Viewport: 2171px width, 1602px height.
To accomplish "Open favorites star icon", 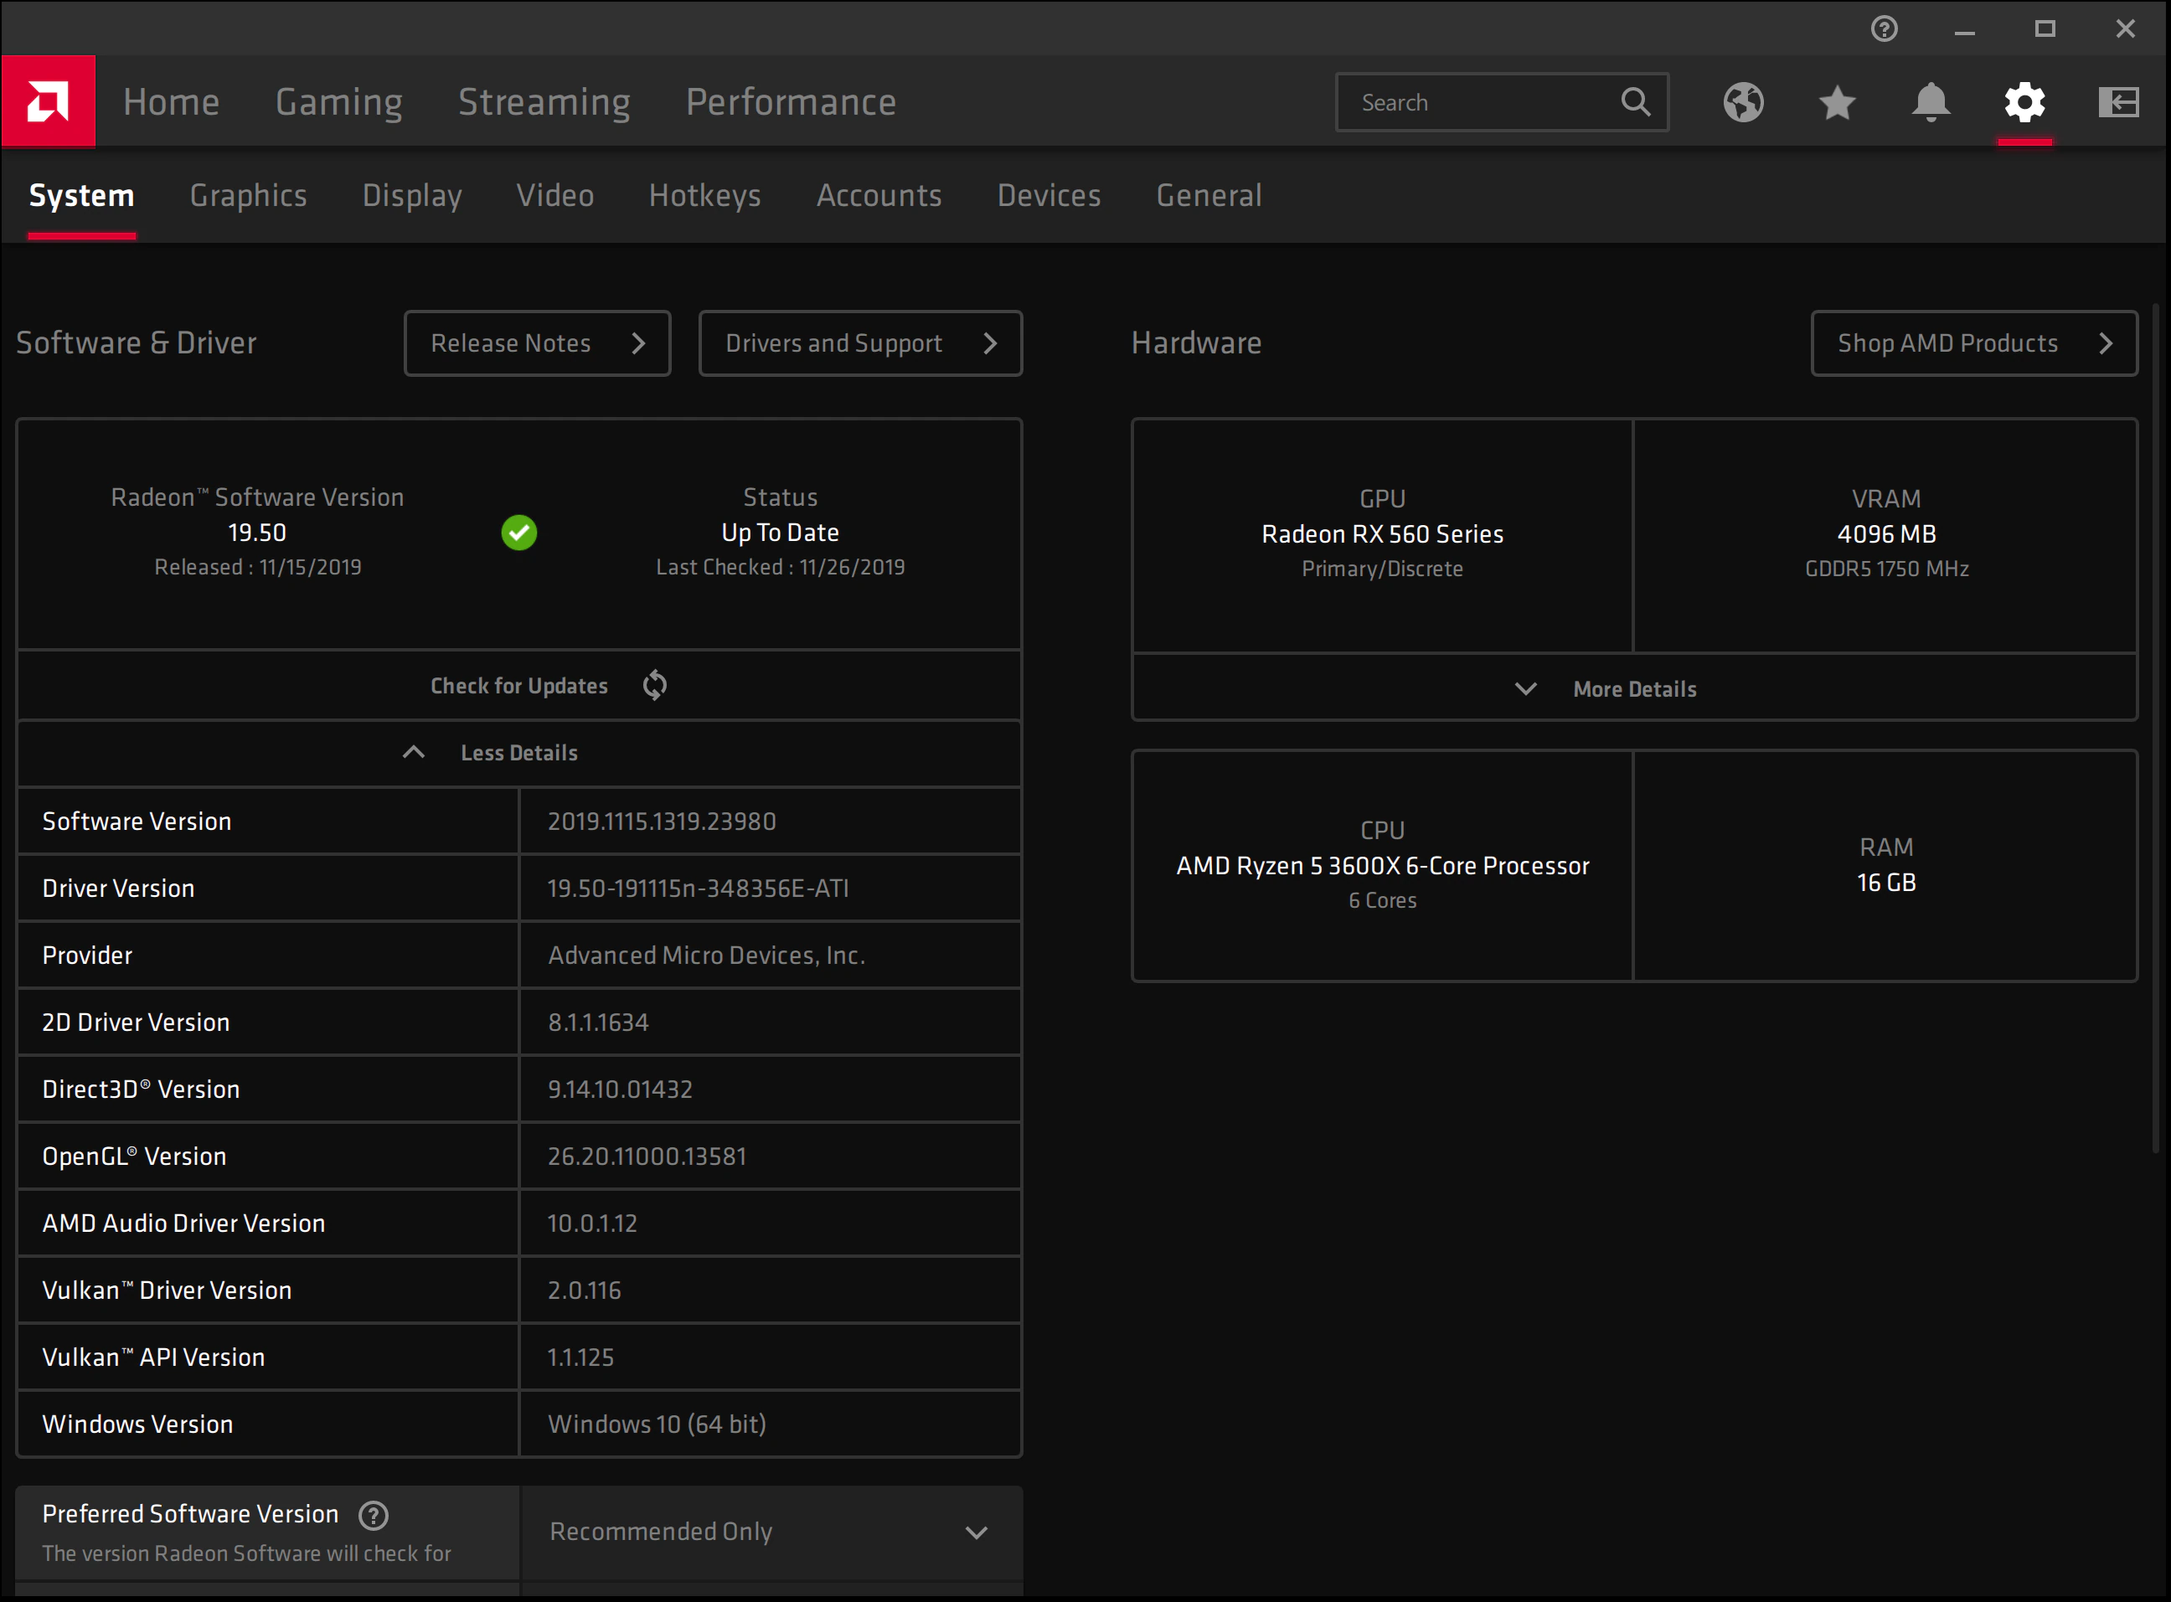I will [x=1838, y=102].
